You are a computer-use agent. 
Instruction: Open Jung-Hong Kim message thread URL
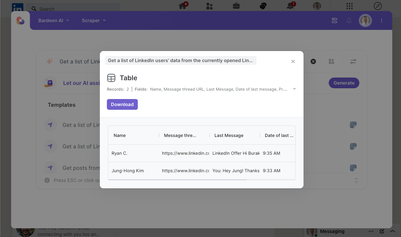[x=186, y=171]
